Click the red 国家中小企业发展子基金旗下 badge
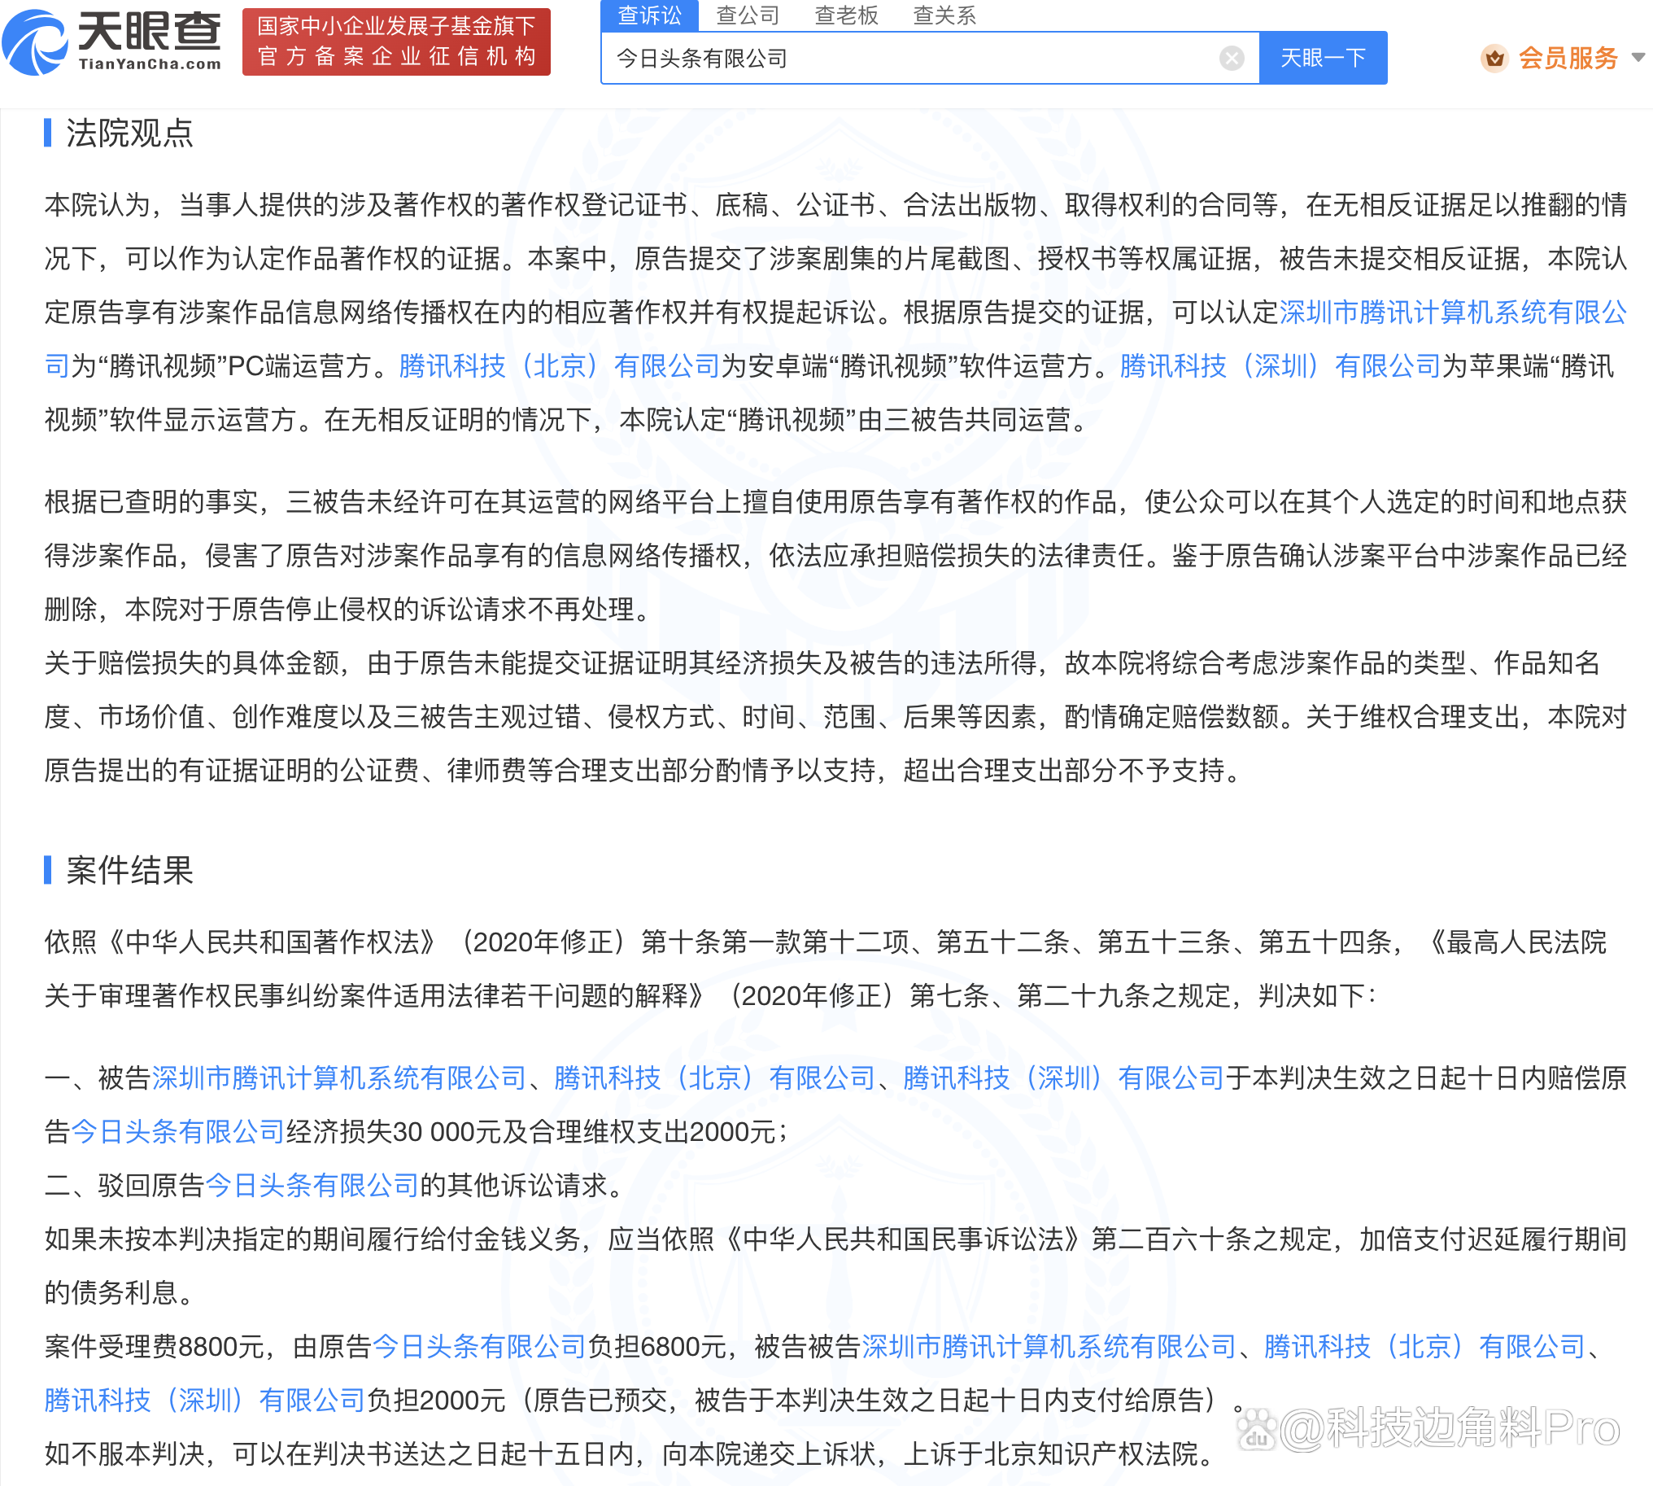The width and height of the screenshot is (1653, 1486). [x=397, y=42]
